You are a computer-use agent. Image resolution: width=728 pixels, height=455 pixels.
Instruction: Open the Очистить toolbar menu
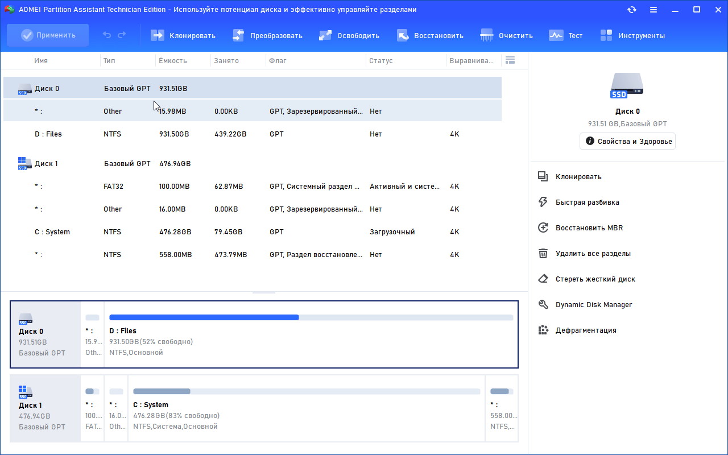[x=506, y=35]
